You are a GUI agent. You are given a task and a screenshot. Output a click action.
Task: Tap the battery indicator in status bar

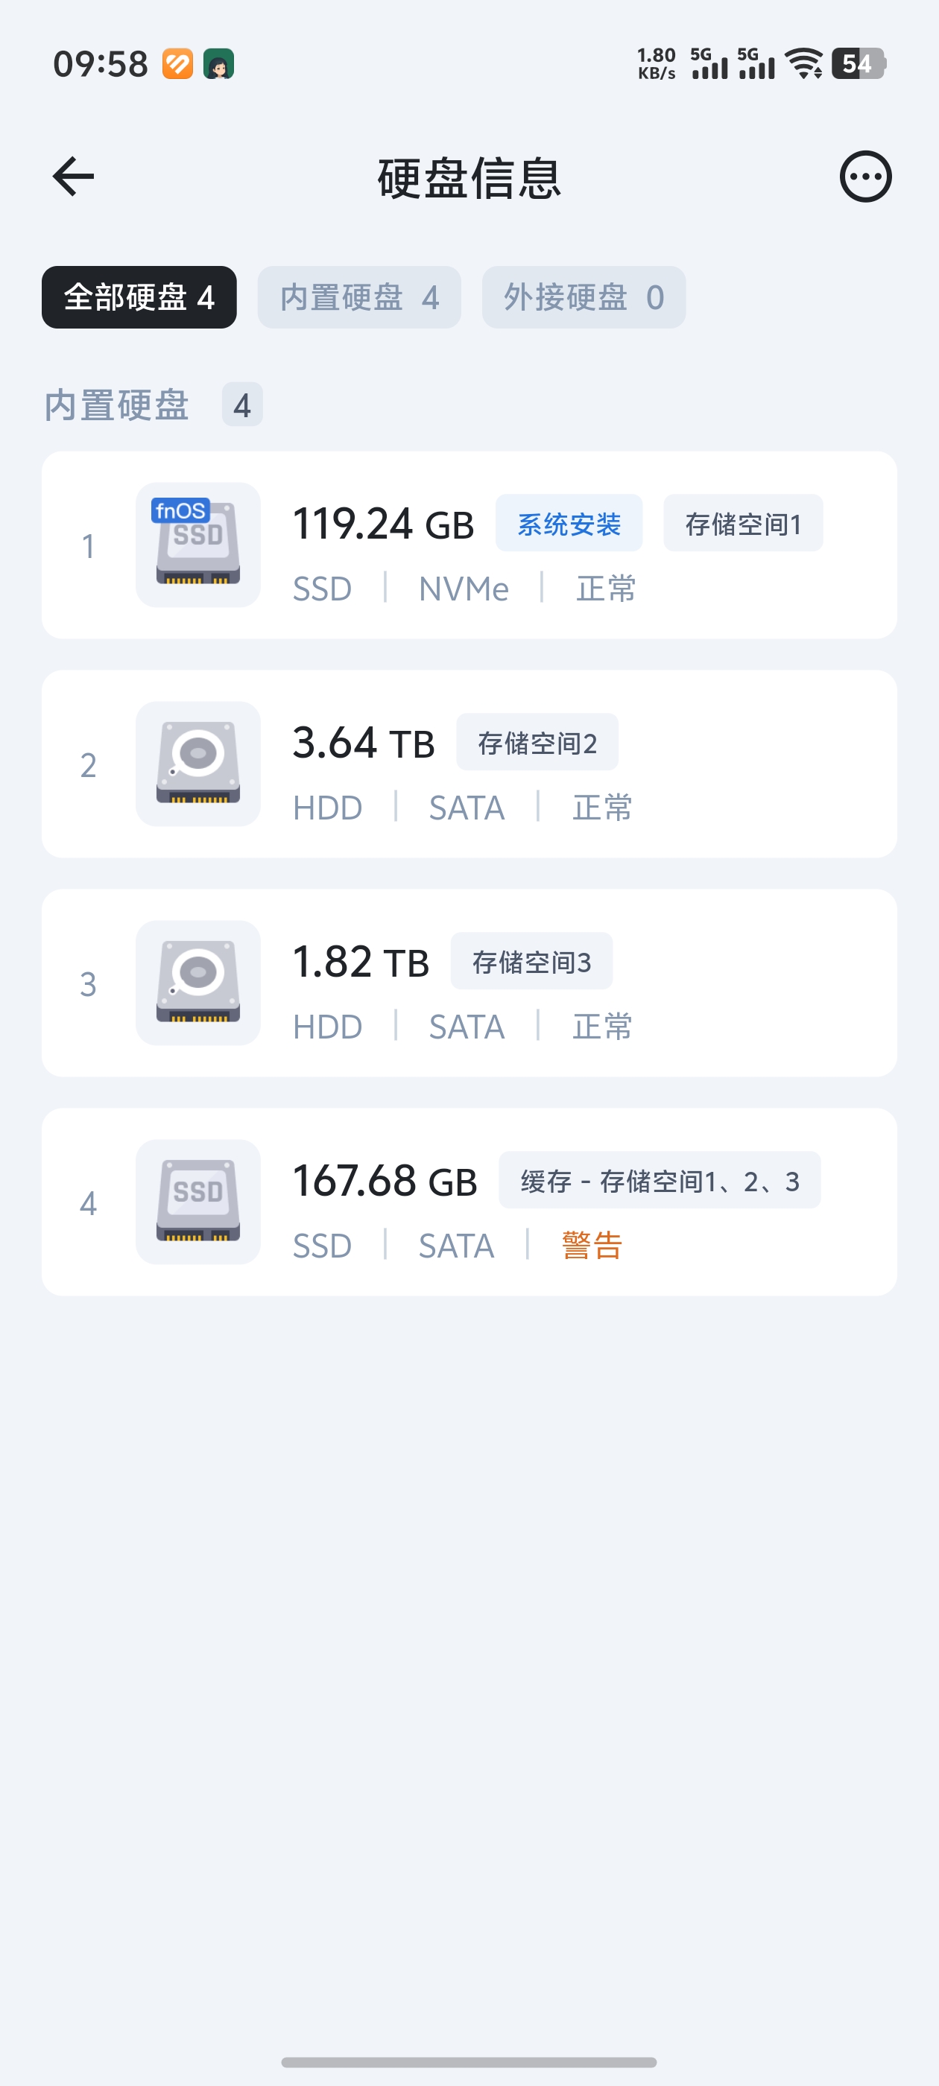point(859,63)
